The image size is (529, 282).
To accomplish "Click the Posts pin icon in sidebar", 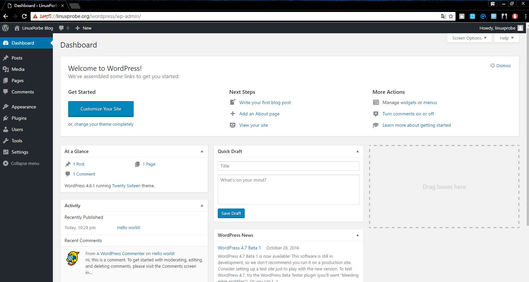I will (6, 58).
